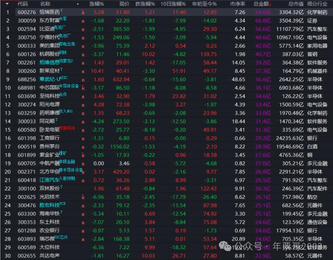
Task: Click the 市净率 column header
Action: 237,4
